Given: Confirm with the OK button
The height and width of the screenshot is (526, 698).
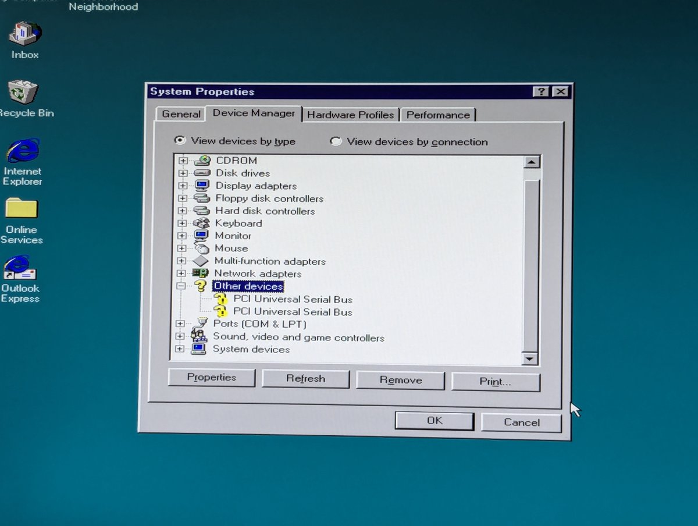Looking at the screenshot, I should click(435, 421).
